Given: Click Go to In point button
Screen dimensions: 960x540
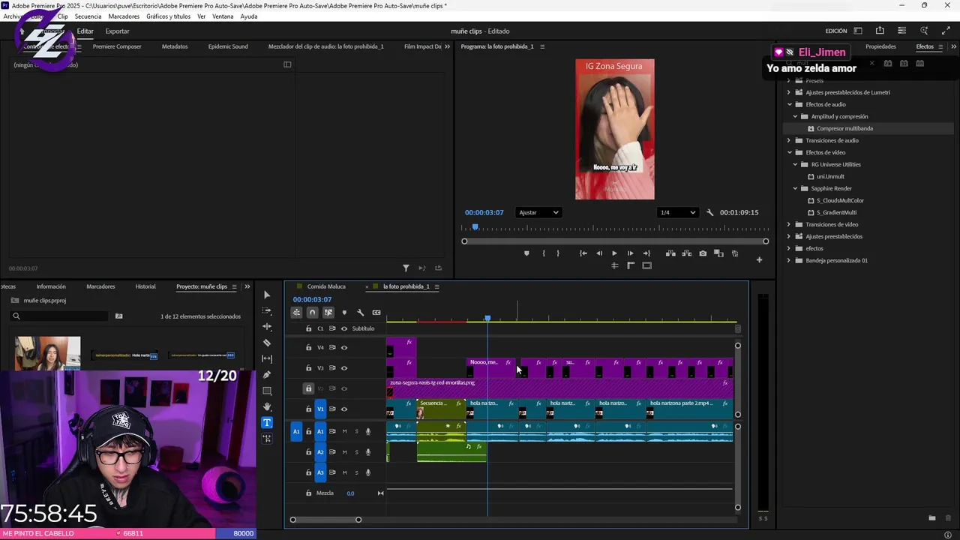Looking at the screenshot, I should coord(583,253).
